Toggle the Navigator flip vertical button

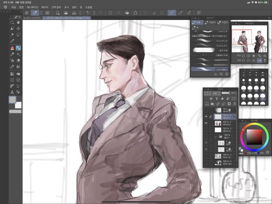pos(265,60)
